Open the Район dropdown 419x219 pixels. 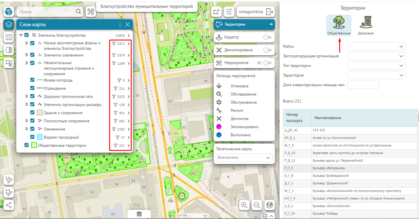pos(376,47)
